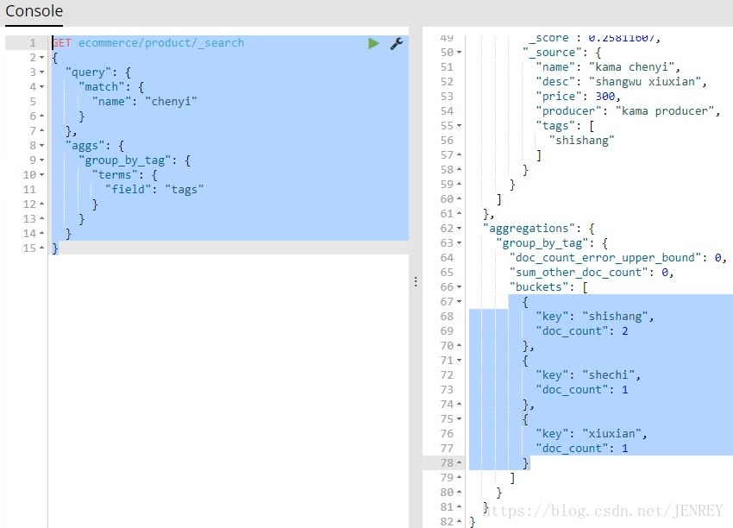Open the wrench options icon

397,43
